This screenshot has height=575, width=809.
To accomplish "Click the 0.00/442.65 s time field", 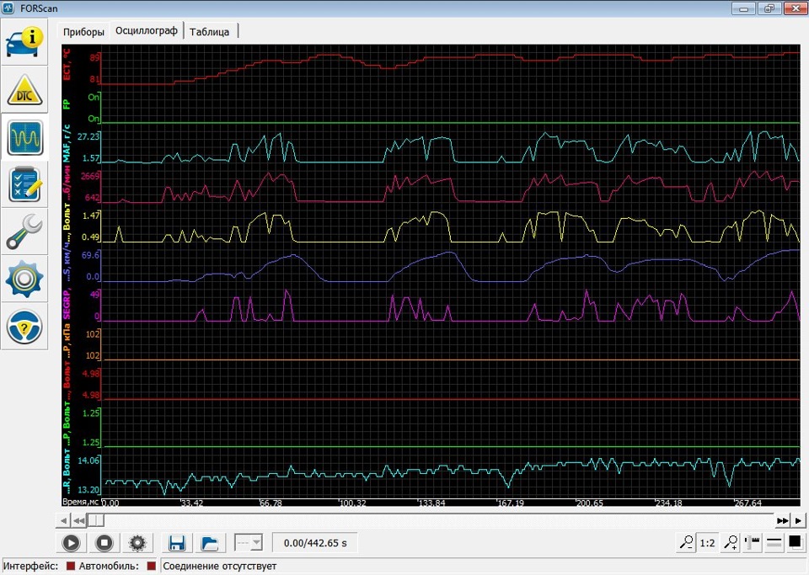I will (x=314, y=543).
